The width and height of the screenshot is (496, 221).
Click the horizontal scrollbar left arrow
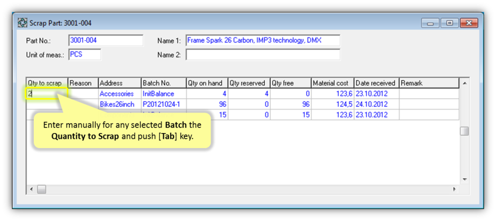(x=31, y=189)
